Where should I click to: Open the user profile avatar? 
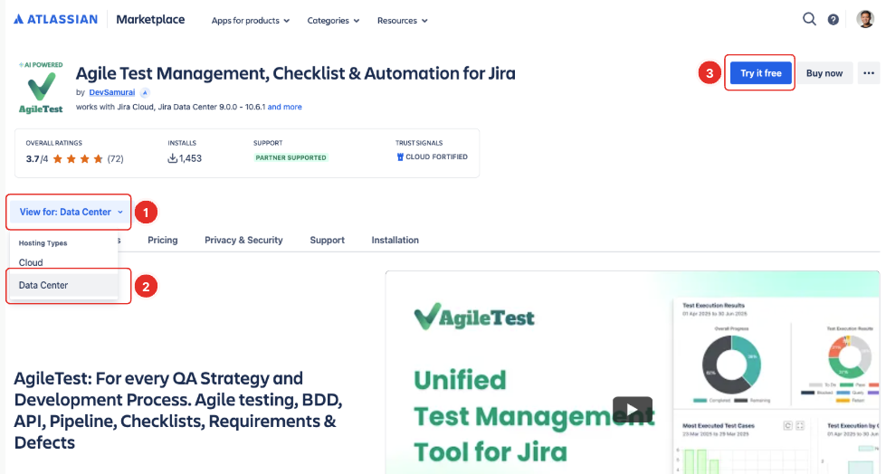pyautogui.click(x=865, y=19)
